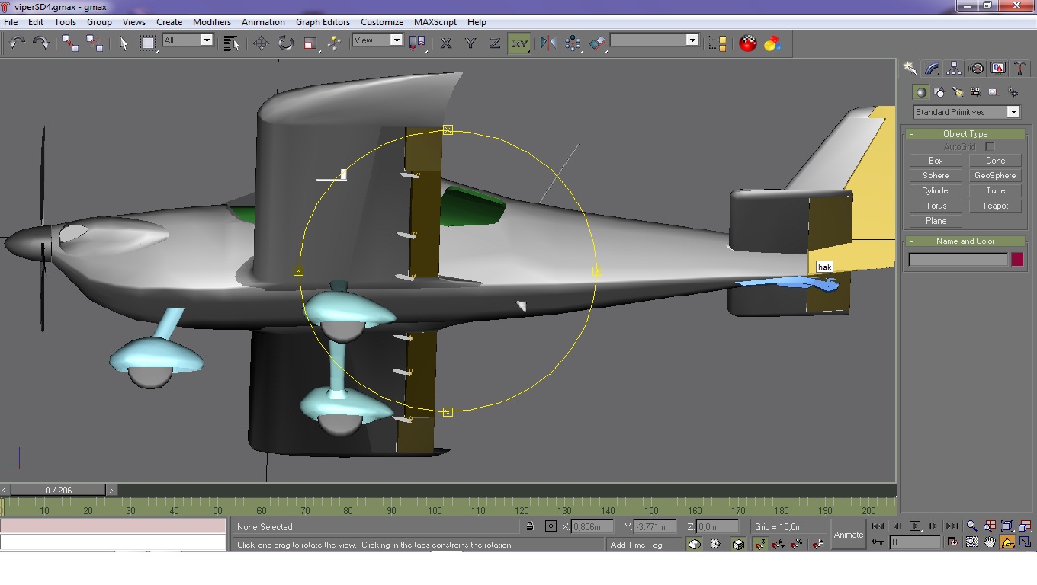Image resolution: width=1037 pixels, height=585 pixels.
Task: Toggle the Angle Snap button
Action: point(779,544)
